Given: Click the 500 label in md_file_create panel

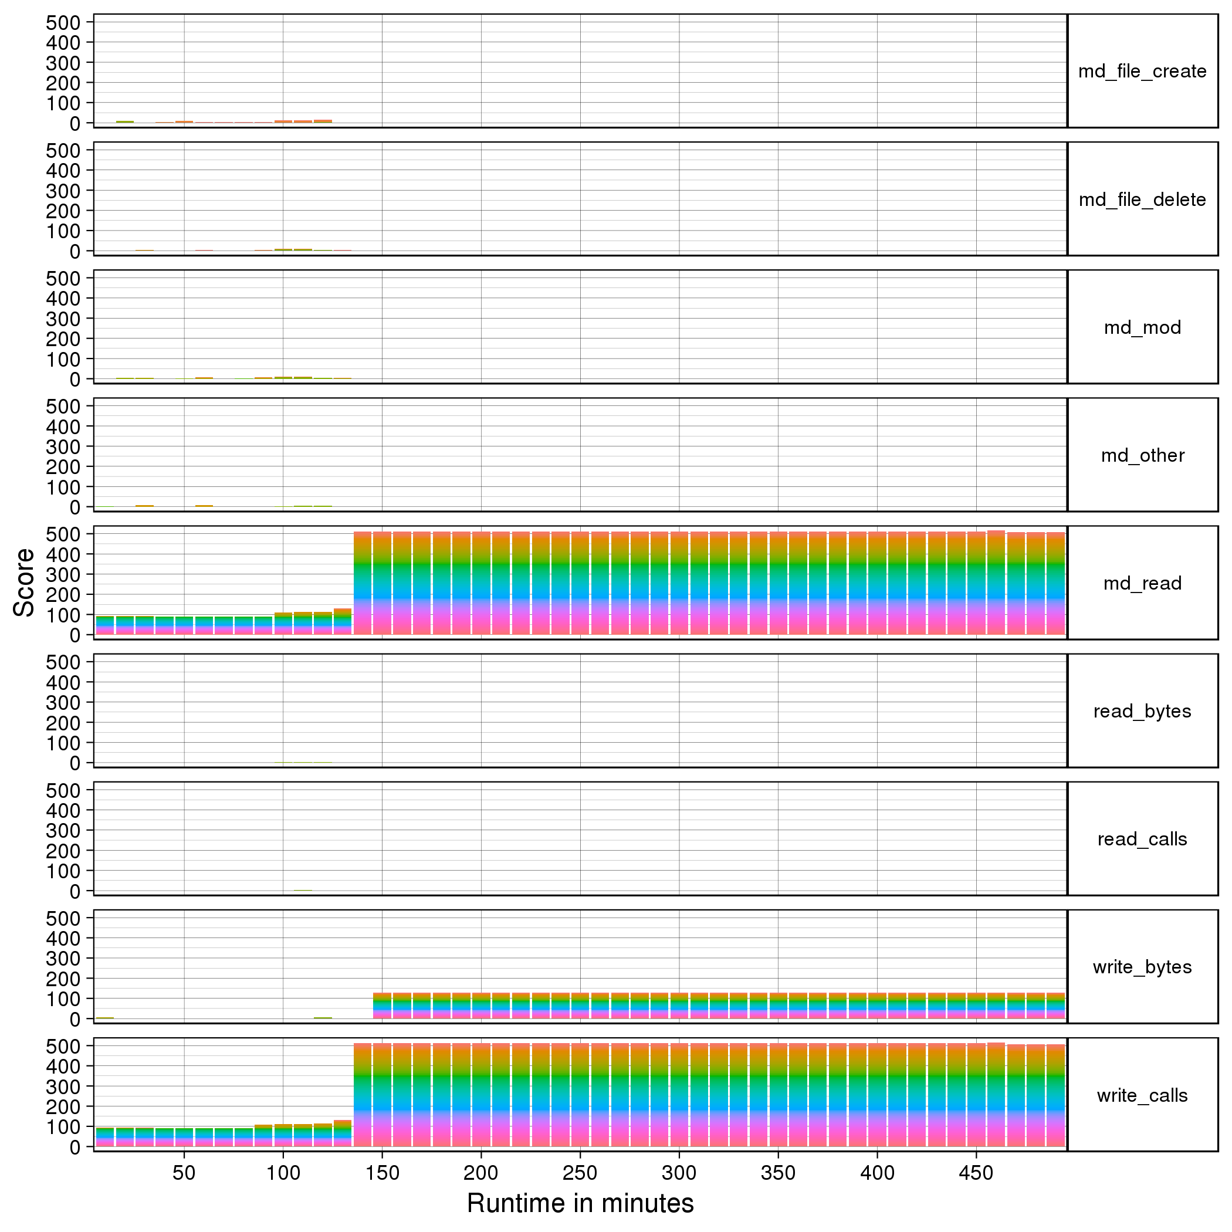Looking at the screenshot, I should [x=63, y=22].
